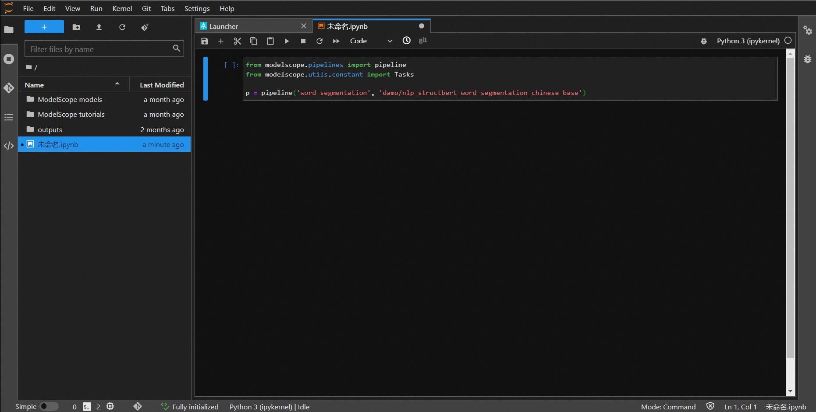The height and width of the screenshot is (412, 816).
Task: Run the selected cell
Action: click(x=287, y=41)
